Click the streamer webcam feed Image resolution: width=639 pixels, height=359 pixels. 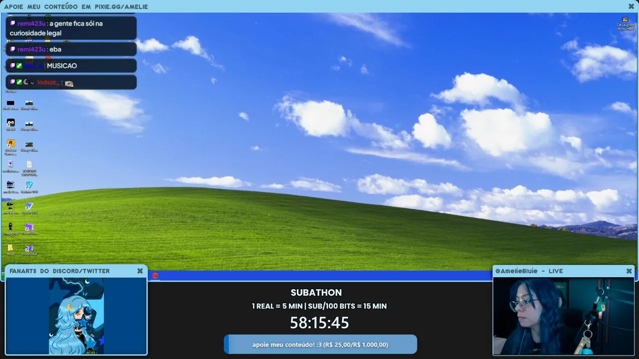click(564, 316)
